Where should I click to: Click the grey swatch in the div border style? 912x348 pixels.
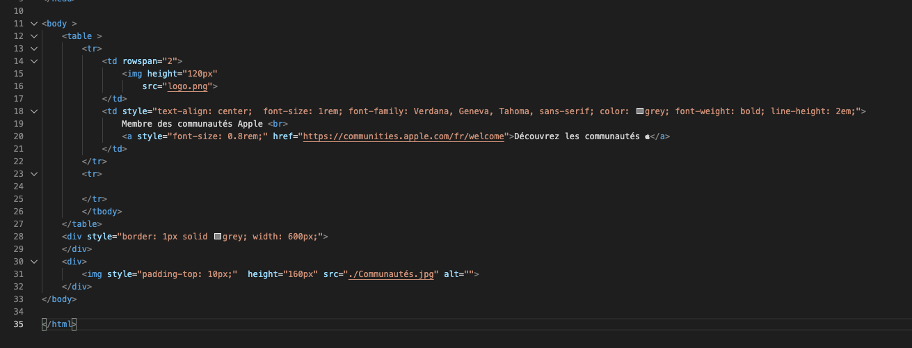coord(218,237)
